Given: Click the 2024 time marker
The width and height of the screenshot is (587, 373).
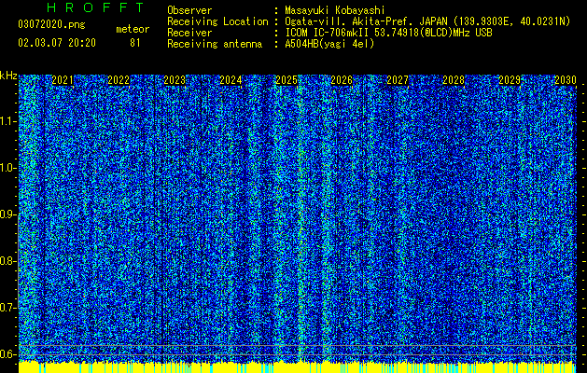Looking at the screenshot, I should tap(231, 80).
